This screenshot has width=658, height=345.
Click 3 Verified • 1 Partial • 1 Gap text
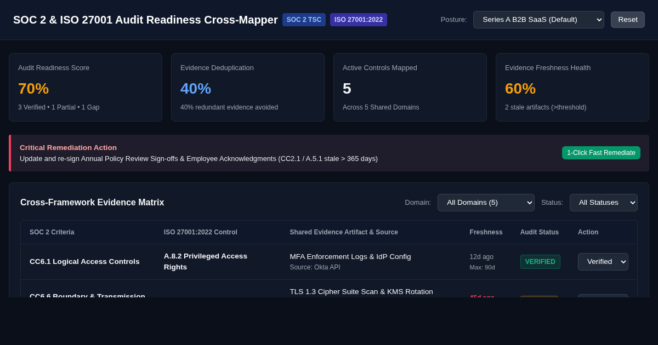[x=59, y=107]
